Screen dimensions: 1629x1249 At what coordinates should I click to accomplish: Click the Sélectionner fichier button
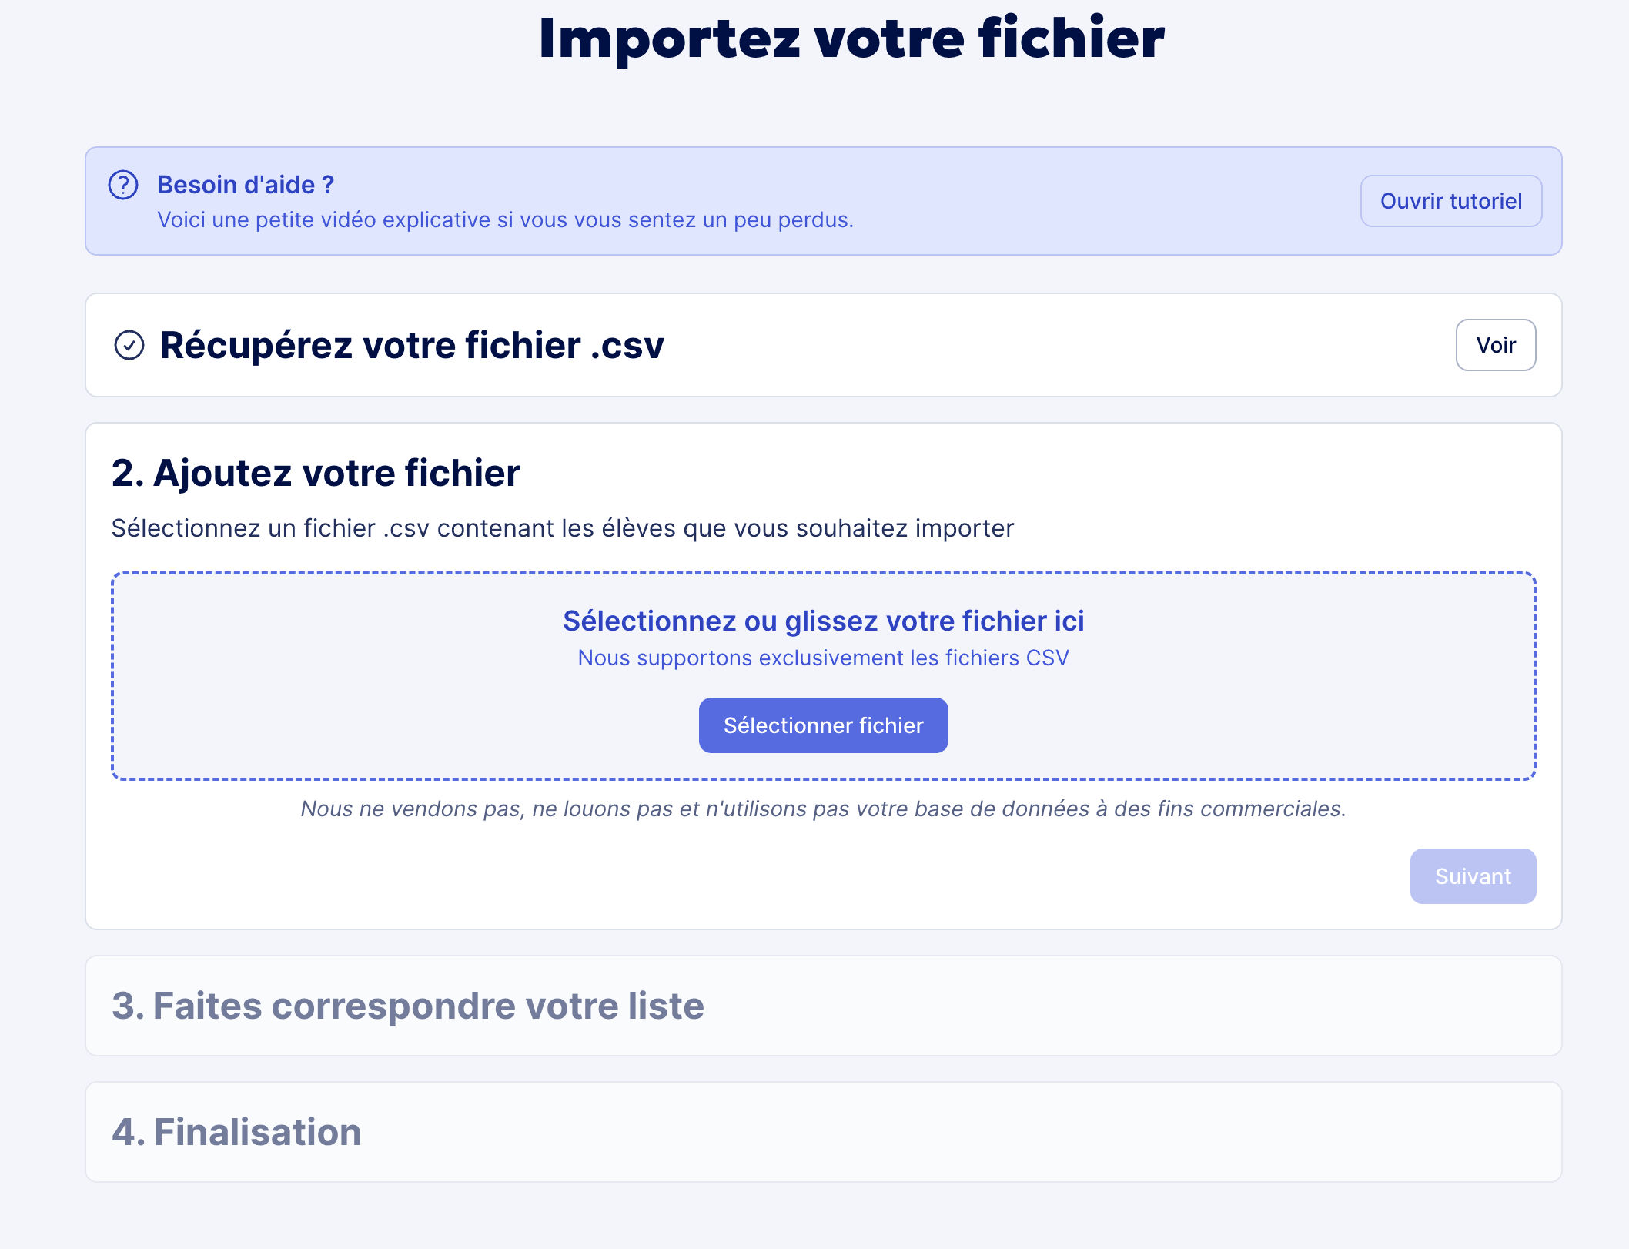click(x=824, y=725)
